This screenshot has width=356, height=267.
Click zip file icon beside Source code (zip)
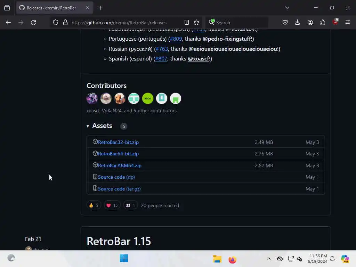tap(95, 177)
